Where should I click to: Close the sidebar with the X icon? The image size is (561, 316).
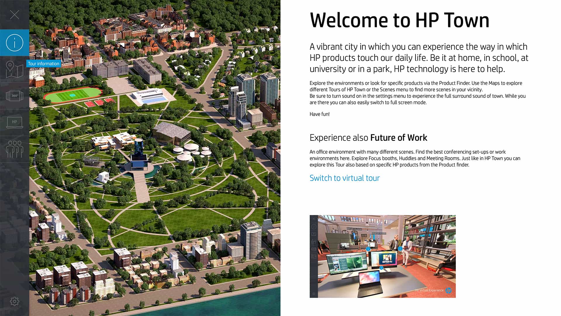pos(14,15)
